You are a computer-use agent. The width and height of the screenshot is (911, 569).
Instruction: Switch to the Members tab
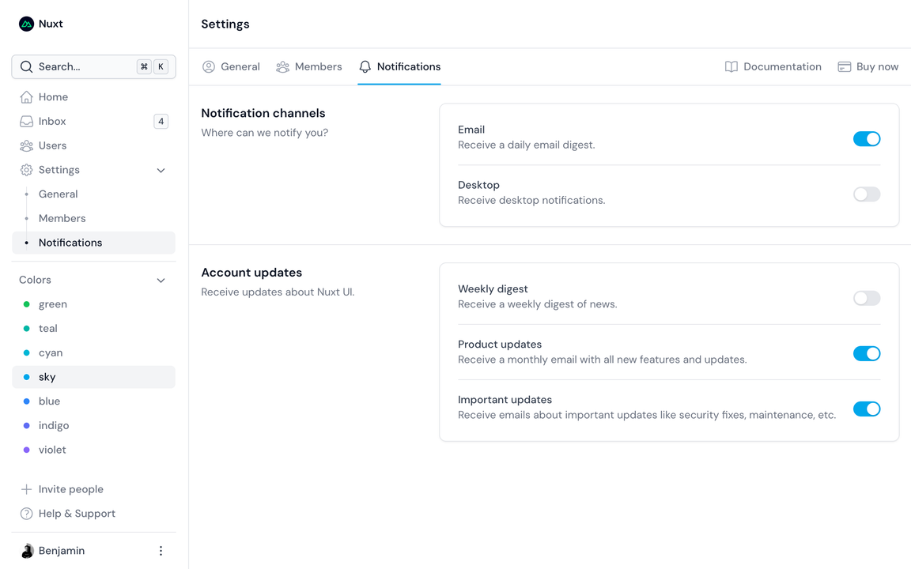(x=309, y=66)
